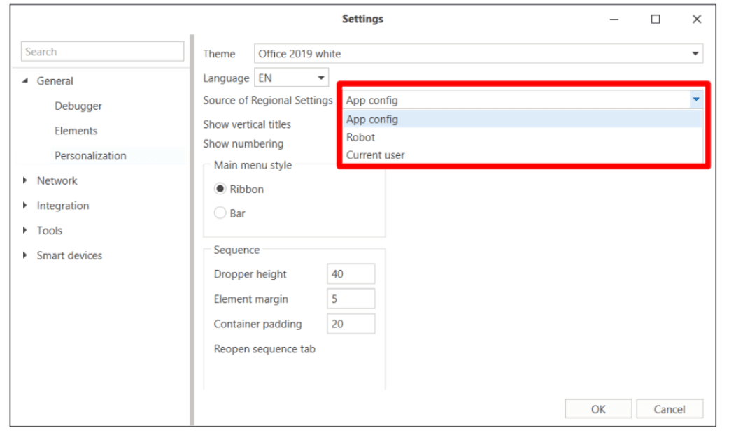
Task: Click the Dropper height input field
Action: [x=351, y=274]
